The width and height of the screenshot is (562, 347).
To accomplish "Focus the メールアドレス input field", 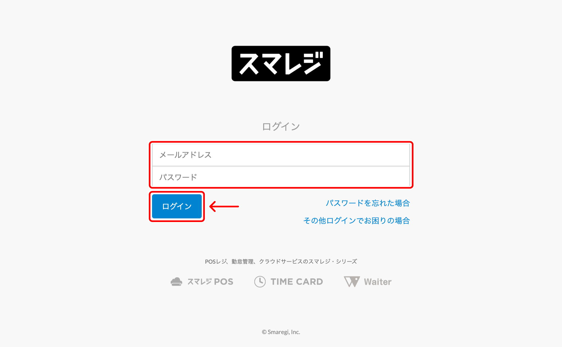I will [x=281, y=155].
